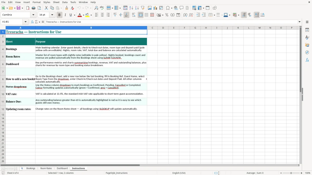Toggle Print Preview

coord(39,8)
